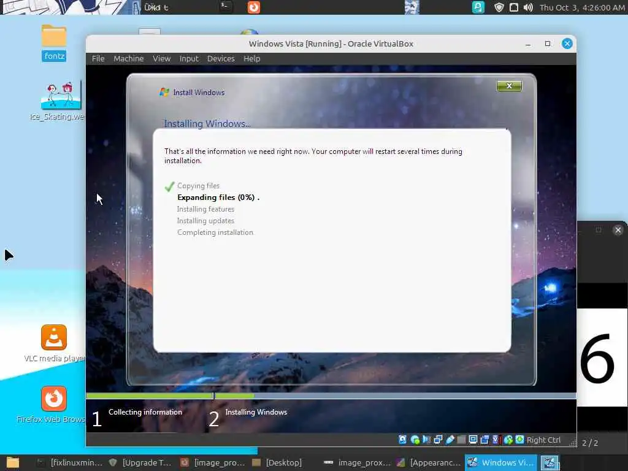This screenshot has width=628, height=471.
Task: Open the Devices menu
Action: coord(221,58)
